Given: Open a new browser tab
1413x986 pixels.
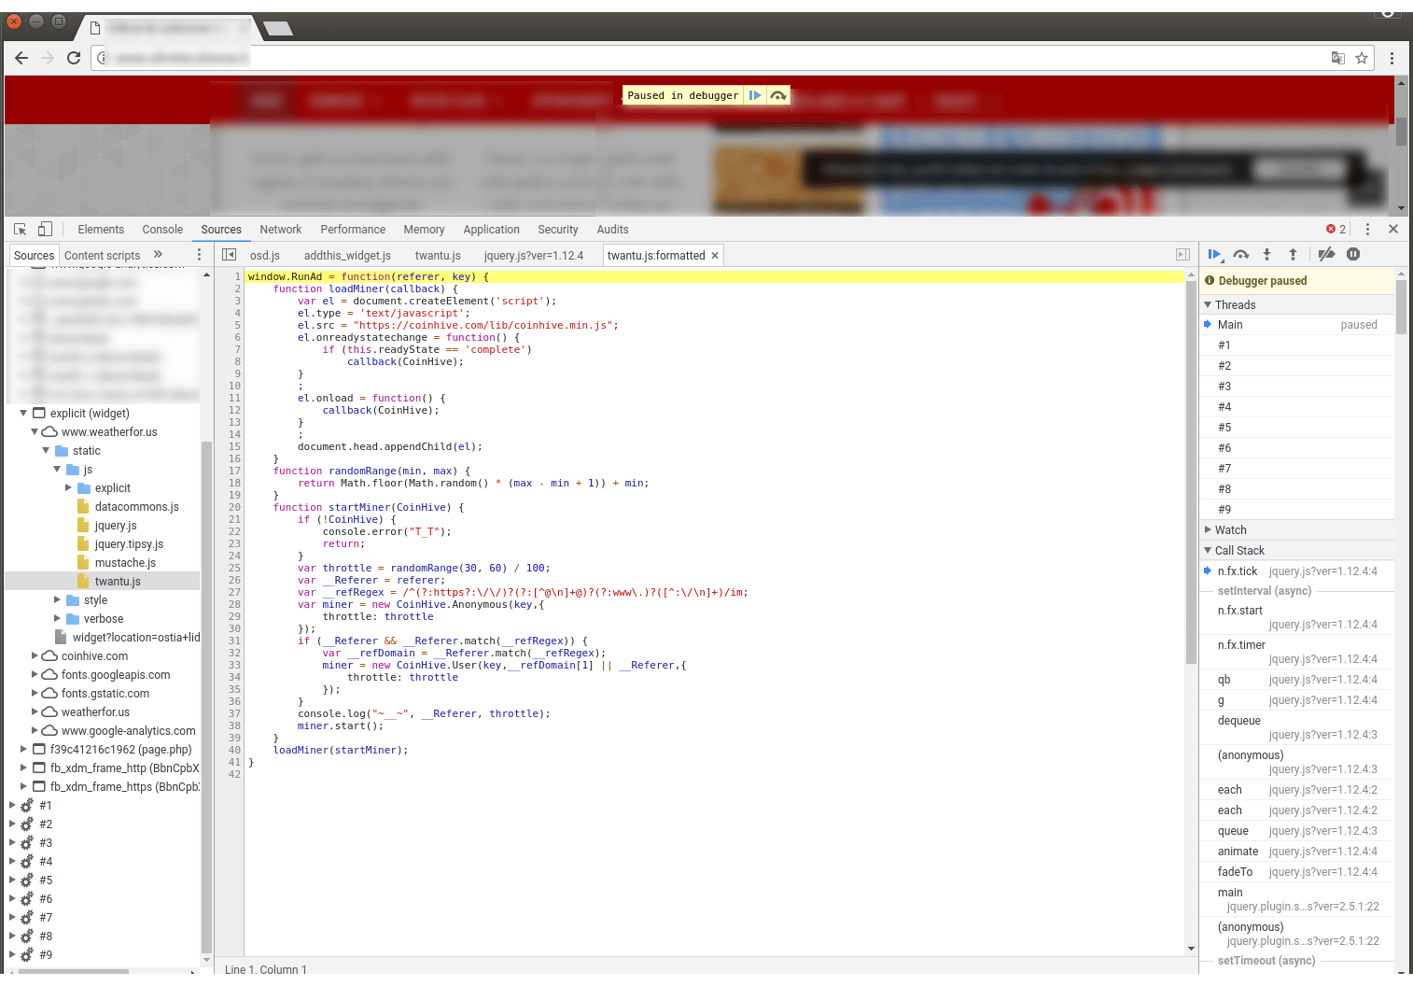Looking at the screenshot, I should coord(277,28).
